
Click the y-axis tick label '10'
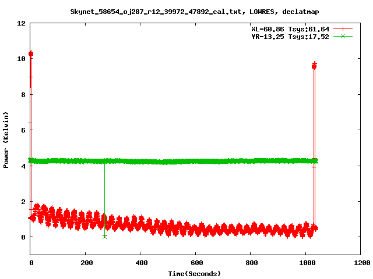click(x=21, y=59)
